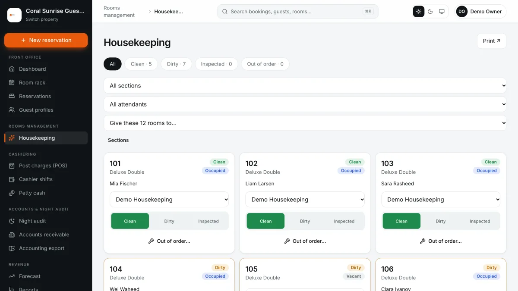
Task: Click the Guest profiles people icon
Action: click(x=12, y=110)
